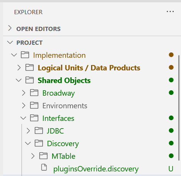Click the Implementation brown status dot
Image resolution: width=181 pixels, height=176 pixels.
click(171, 55)
